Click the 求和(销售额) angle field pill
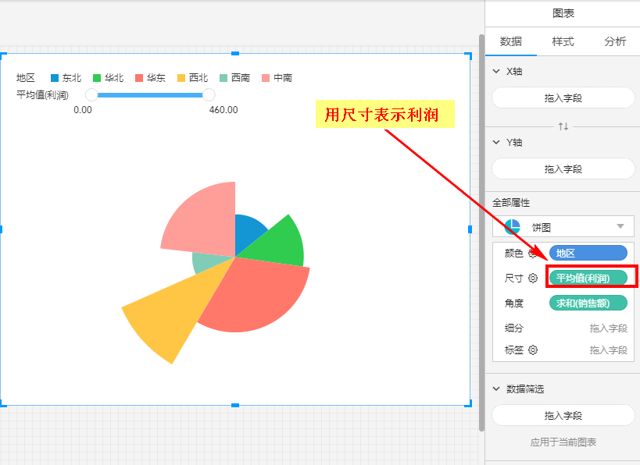 (x=588, y=303)
